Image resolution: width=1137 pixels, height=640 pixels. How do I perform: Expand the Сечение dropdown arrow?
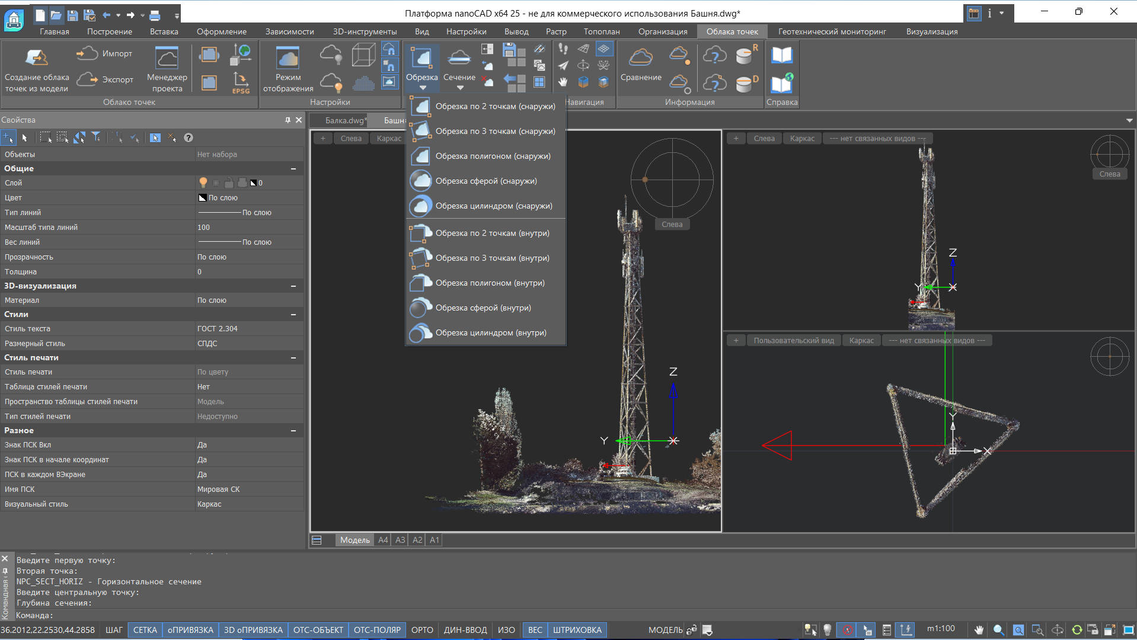[x=459, y=88]
